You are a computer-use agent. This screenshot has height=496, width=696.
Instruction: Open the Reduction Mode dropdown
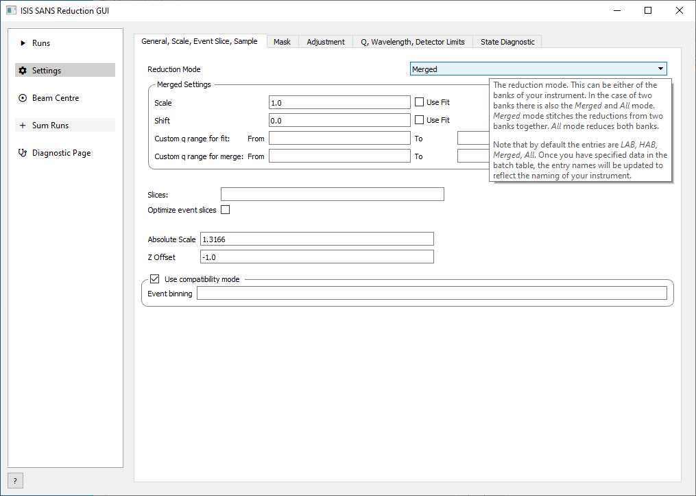[538, 69]
